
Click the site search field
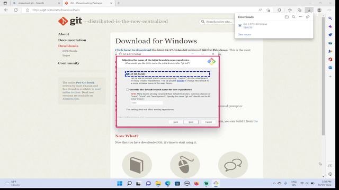pyautogui.click(x=217, y=22)
